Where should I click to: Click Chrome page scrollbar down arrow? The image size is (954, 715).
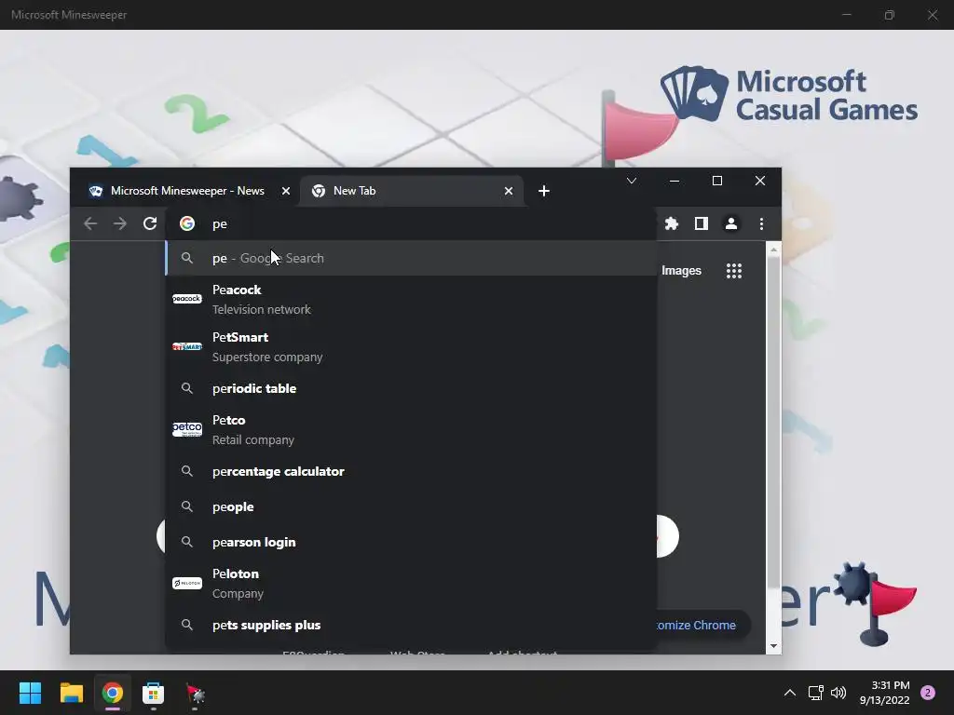tap(774, 646)
